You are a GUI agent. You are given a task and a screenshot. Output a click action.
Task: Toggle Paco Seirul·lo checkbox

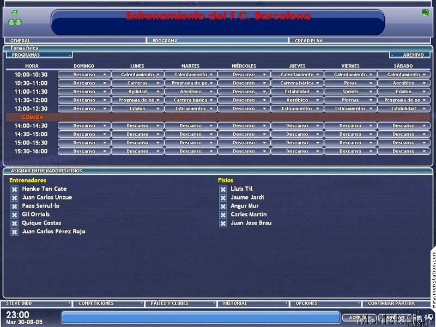coord(15,207)
